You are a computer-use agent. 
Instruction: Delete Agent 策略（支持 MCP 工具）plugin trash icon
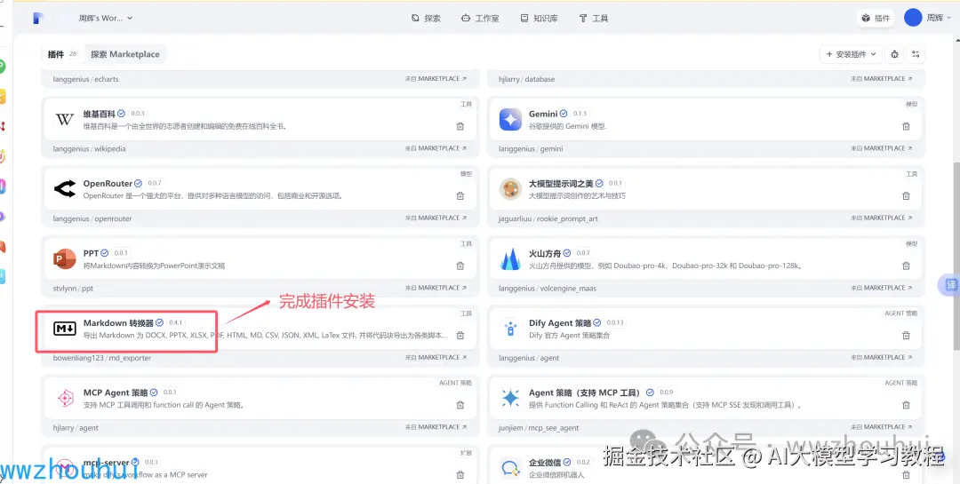[906, 405]
